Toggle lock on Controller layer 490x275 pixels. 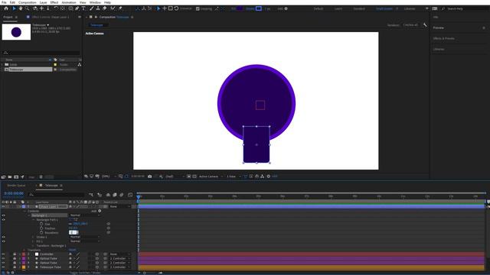pyautogui.click(x=15, y=254)
